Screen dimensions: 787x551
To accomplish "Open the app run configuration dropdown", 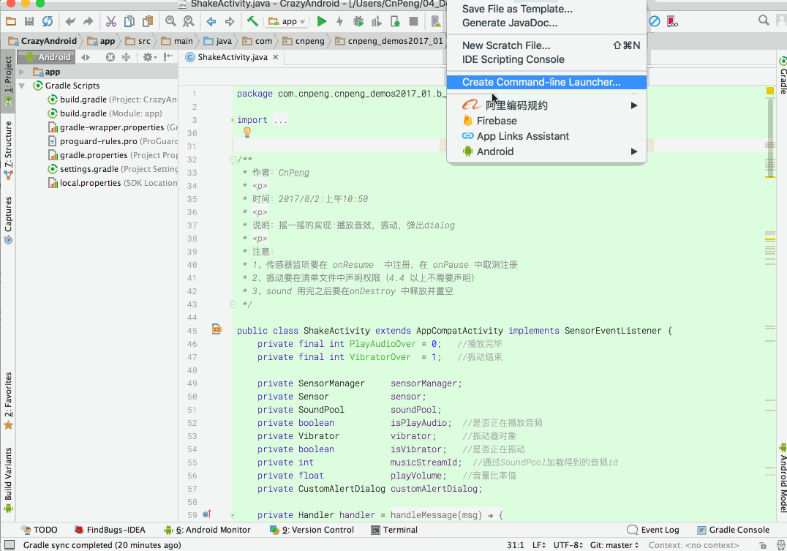I will click(x=287, y=21).
